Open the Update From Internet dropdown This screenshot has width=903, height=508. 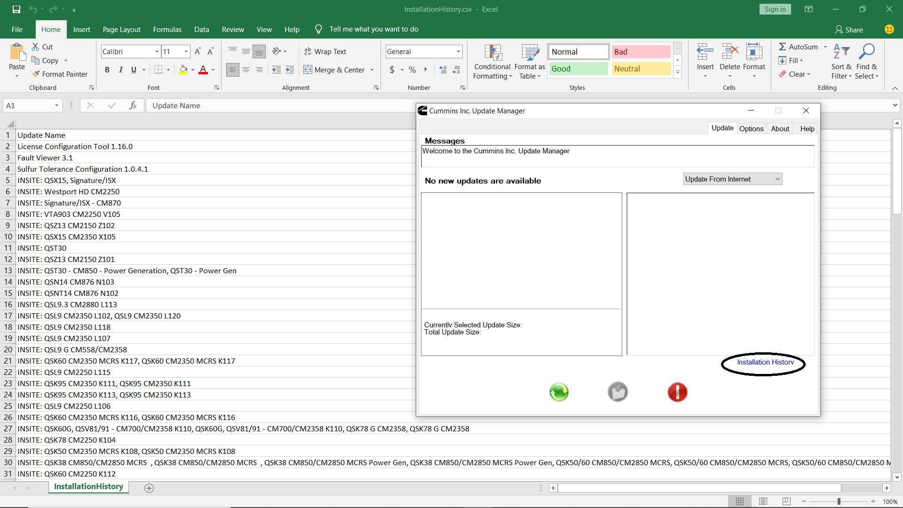point(732,179)
